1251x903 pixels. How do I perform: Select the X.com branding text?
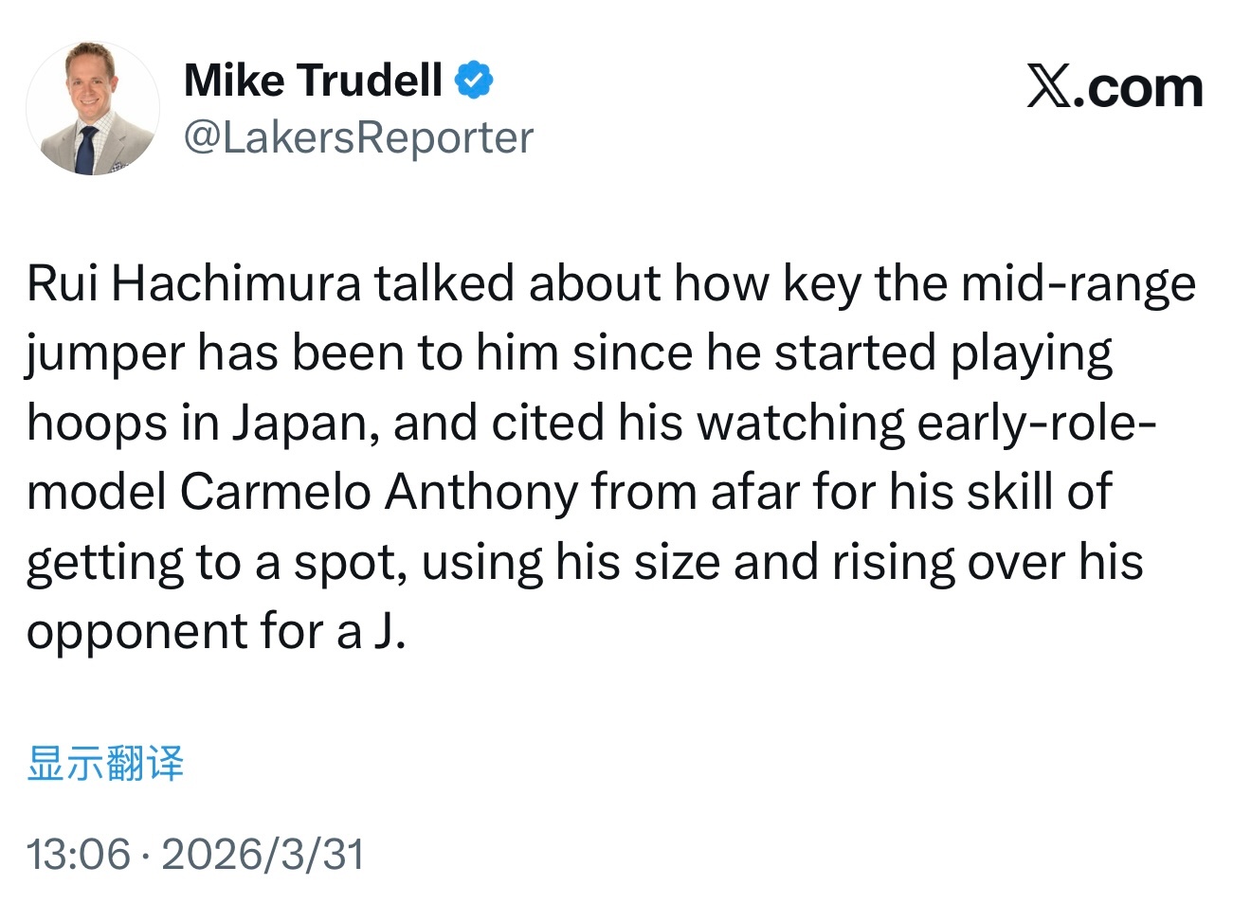pyautogui.click(x=1115, y=87)
